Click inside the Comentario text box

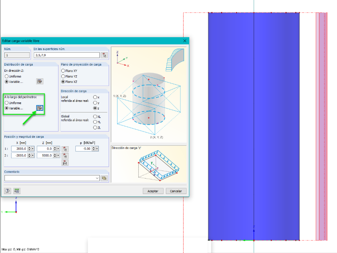50,178
